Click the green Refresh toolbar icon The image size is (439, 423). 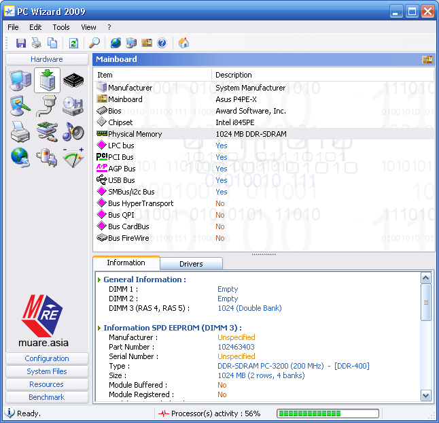pyautogui.click(x=73, y=43)
